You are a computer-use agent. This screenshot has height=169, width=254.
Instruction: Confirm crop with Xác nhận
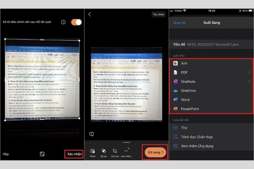(74, 154)
